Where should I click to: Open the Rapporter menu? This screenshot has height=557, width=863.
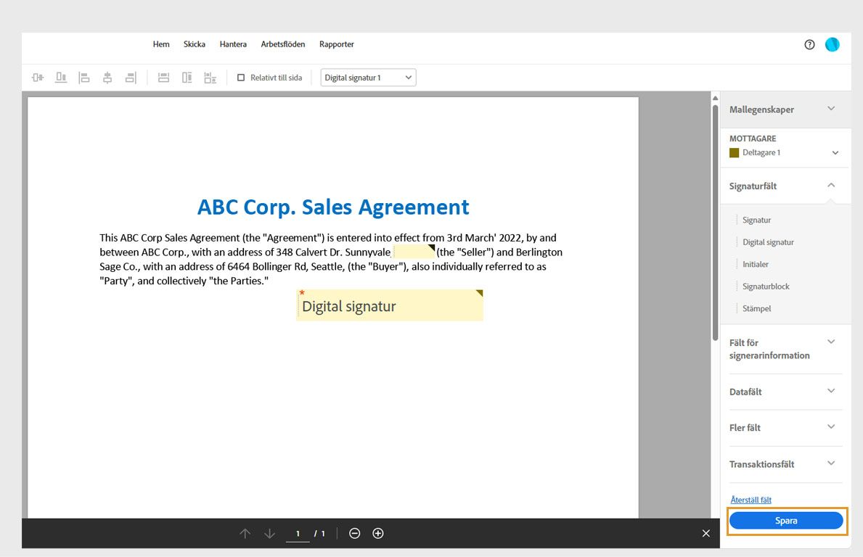pyautogui.click(x=336, y=44)
